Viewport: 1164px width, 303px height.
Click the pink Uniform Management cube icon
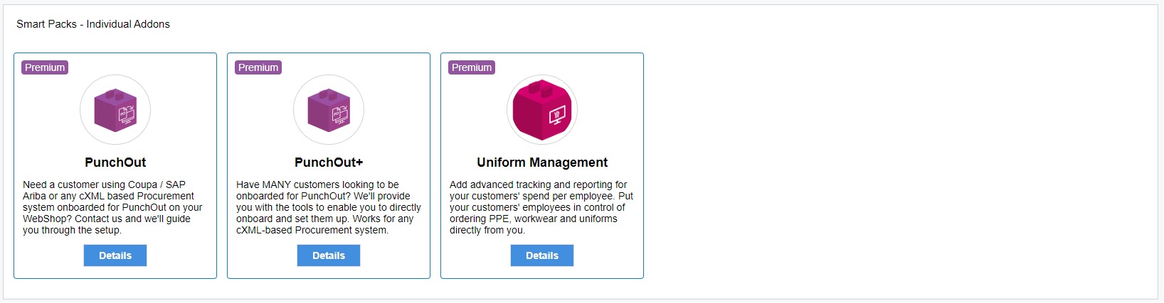(x=542, y=110)
